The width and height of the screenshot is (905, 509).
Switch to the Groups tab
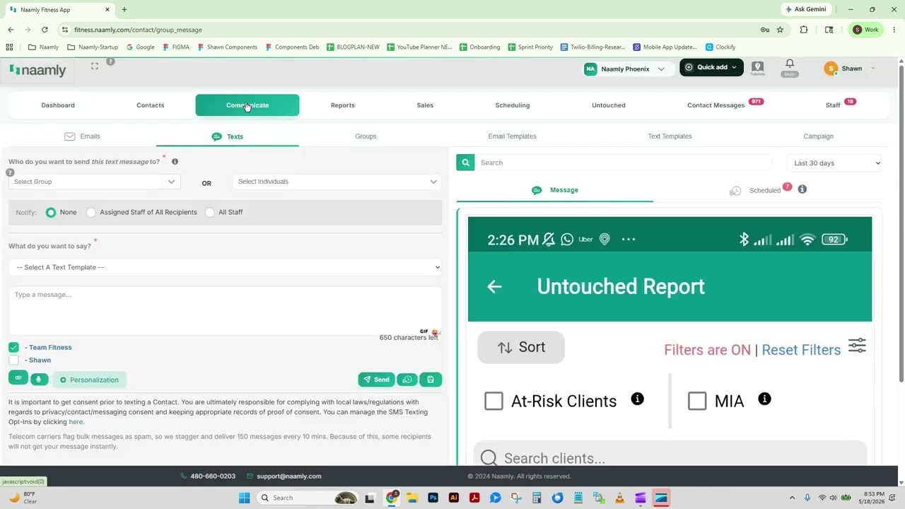point(366,136)
